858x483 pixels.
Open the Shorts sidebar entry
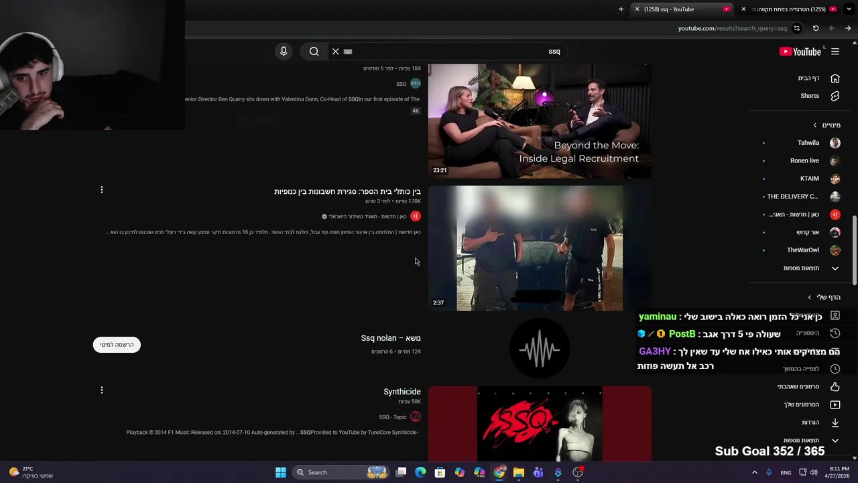(x=810, y=96)
